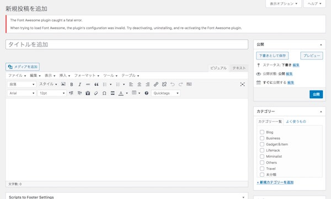Check the Travel category
The width and height of the screenshot is (331, 199).
point(262,169)
